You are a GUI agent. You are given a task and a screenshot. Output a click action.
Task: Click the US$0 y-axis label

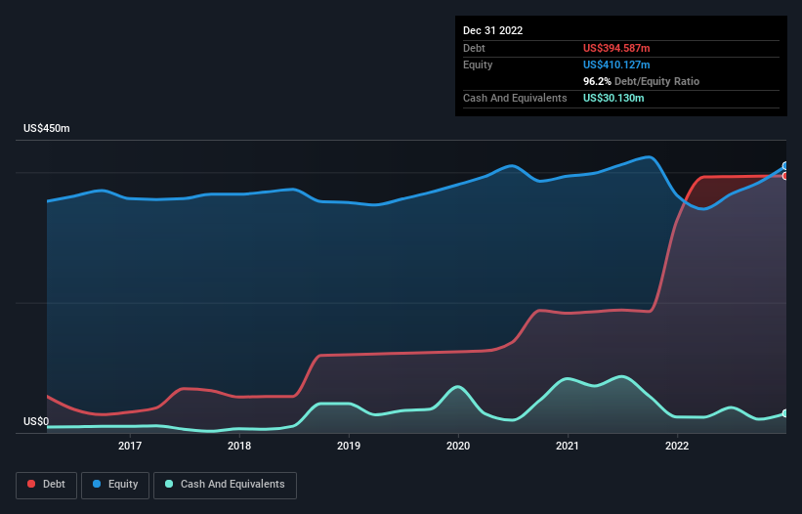click(36, 421)
